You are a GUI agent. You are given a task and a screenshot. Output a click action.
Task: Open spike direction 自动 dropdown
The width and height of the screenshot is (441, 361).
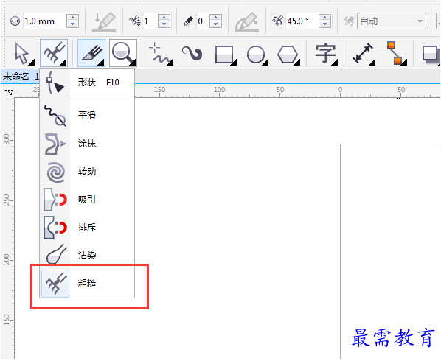coord(391,21)
